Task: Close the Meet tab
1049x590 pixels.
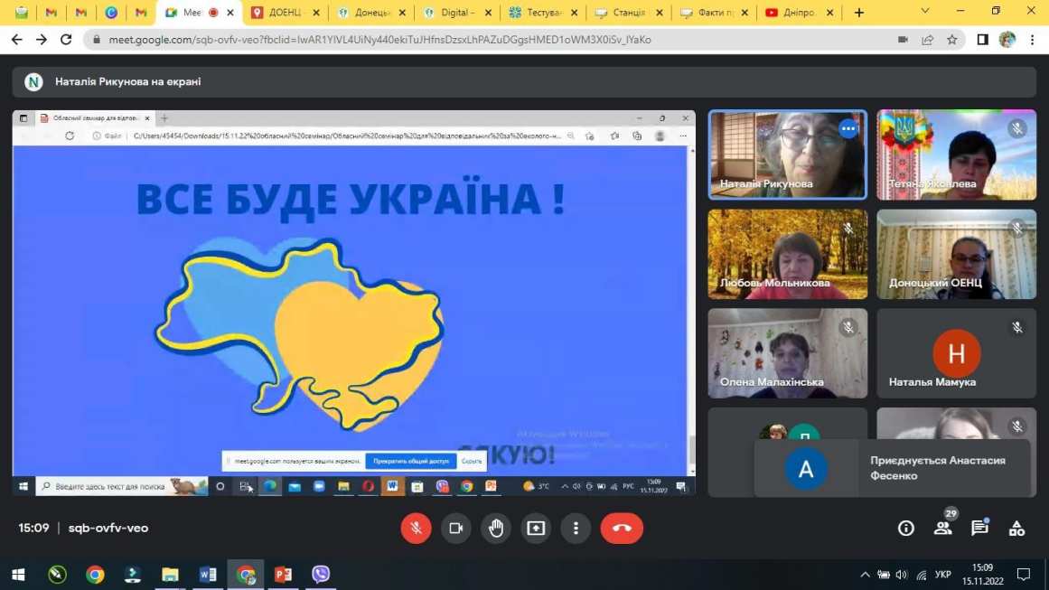Action: [x=230, y=13]
